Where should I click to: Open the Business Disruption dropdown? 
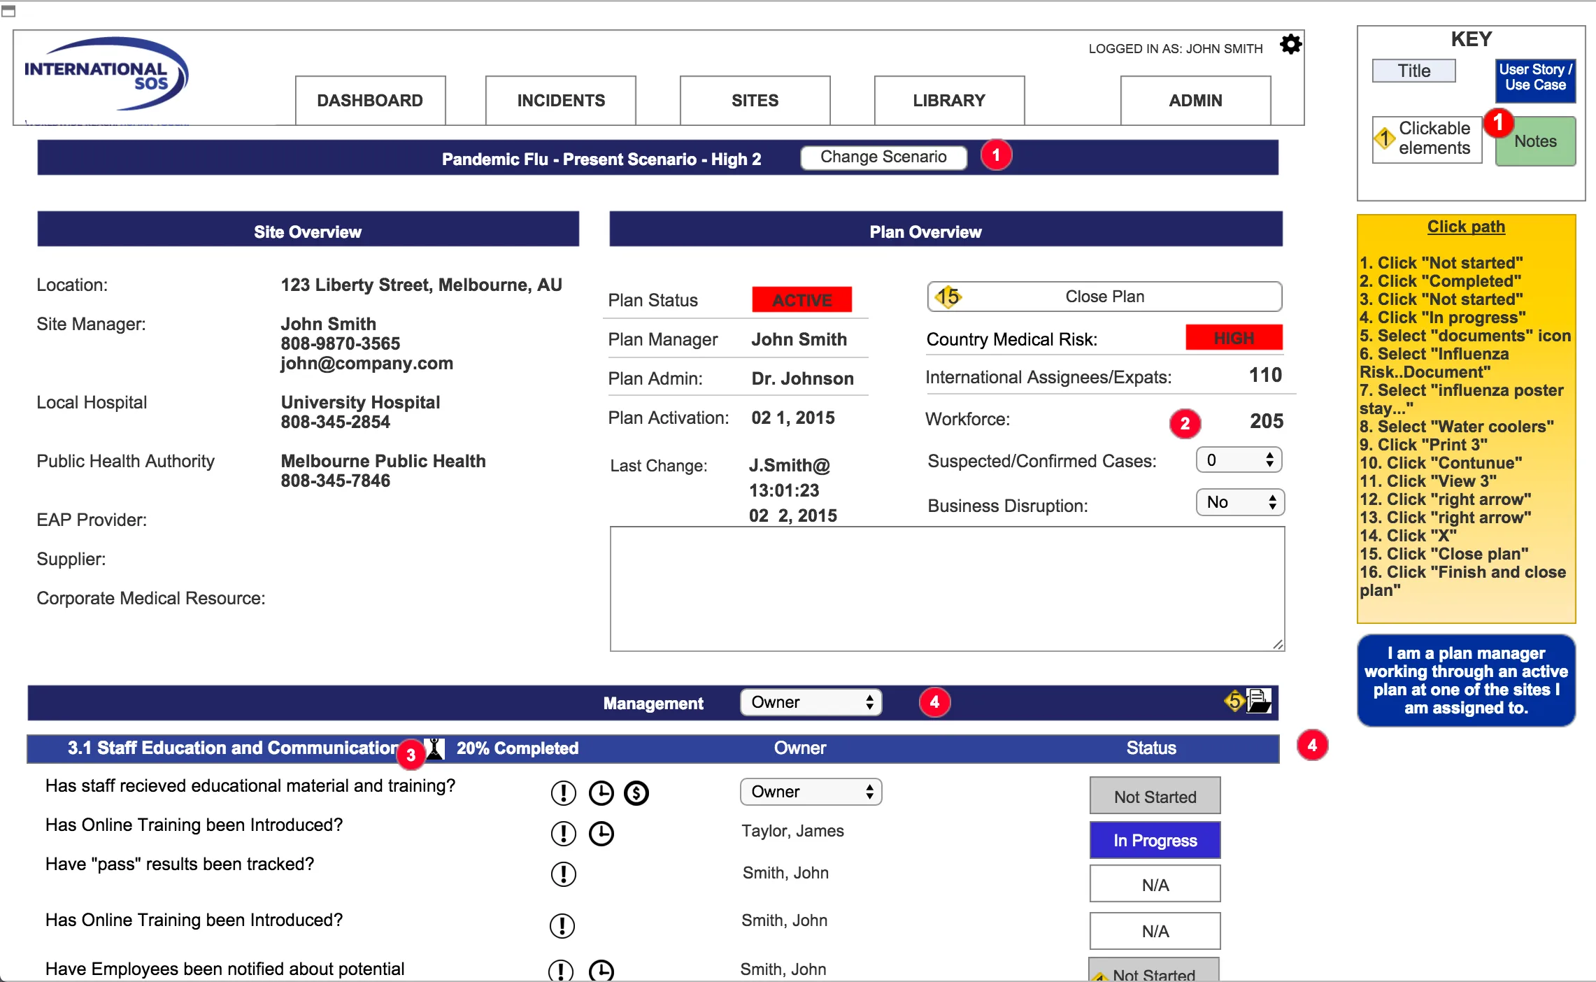point(1240,502)
